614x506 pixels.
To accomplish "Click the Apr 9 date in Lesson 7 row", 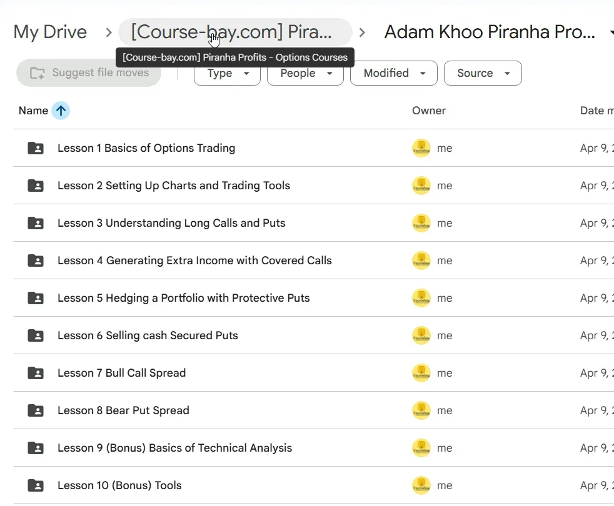I will (596, 373).
